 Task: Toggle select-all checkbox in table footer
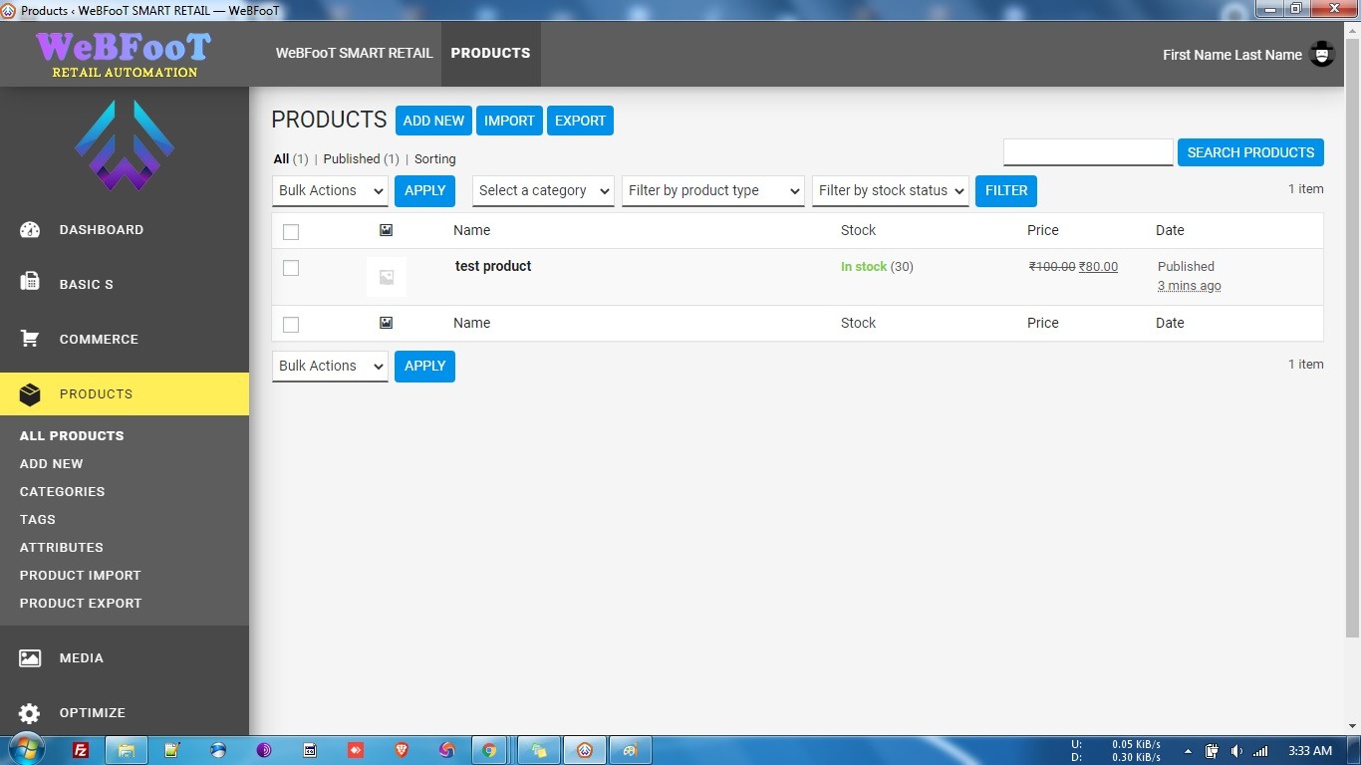pos(291,325)
